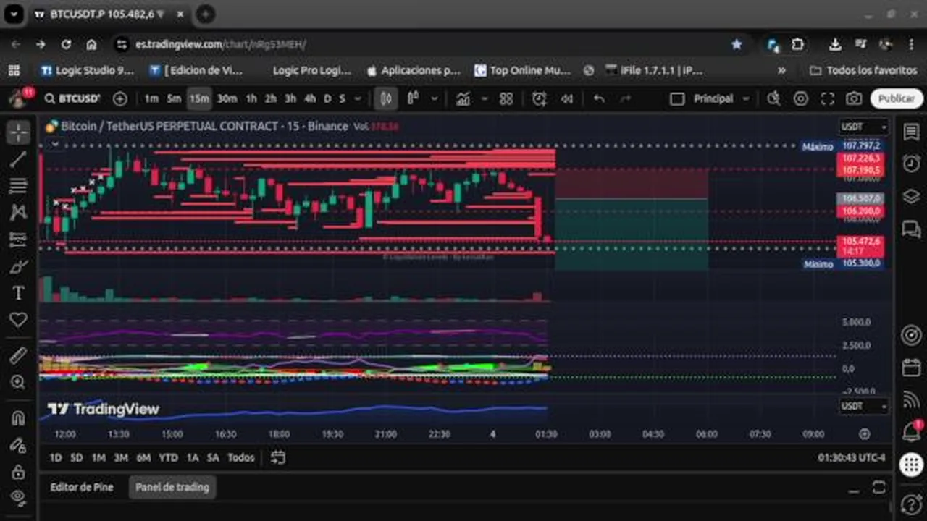The height and width of the screenshot is (521, 927).
Task: Click the 01:30:43 UTC-4 timezone
Action: point(852,457)
